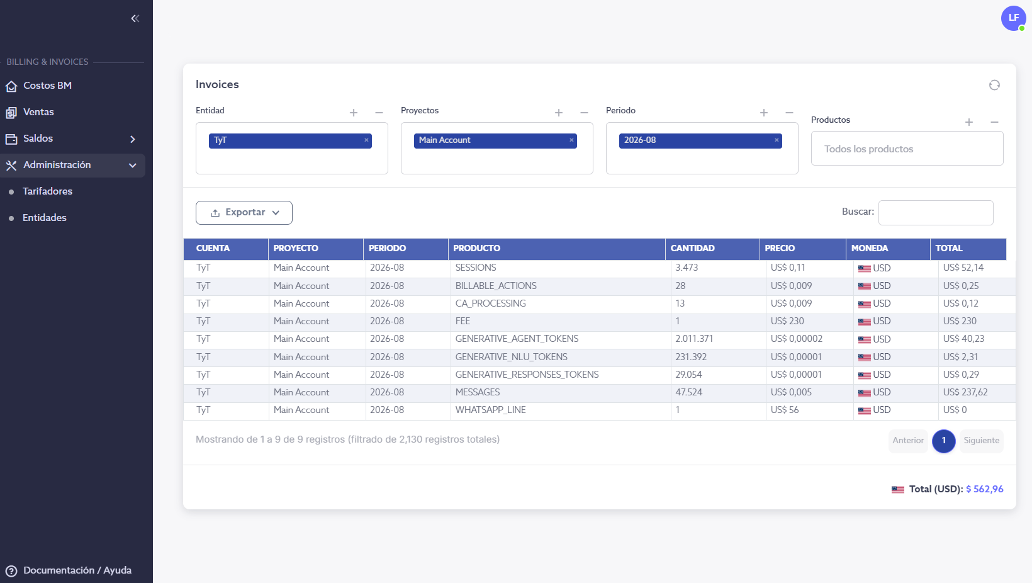Image resolution: width=1032 pixels, height=583 pixels.
Task: Click the minus icon for Periodo
Action: 789,113
